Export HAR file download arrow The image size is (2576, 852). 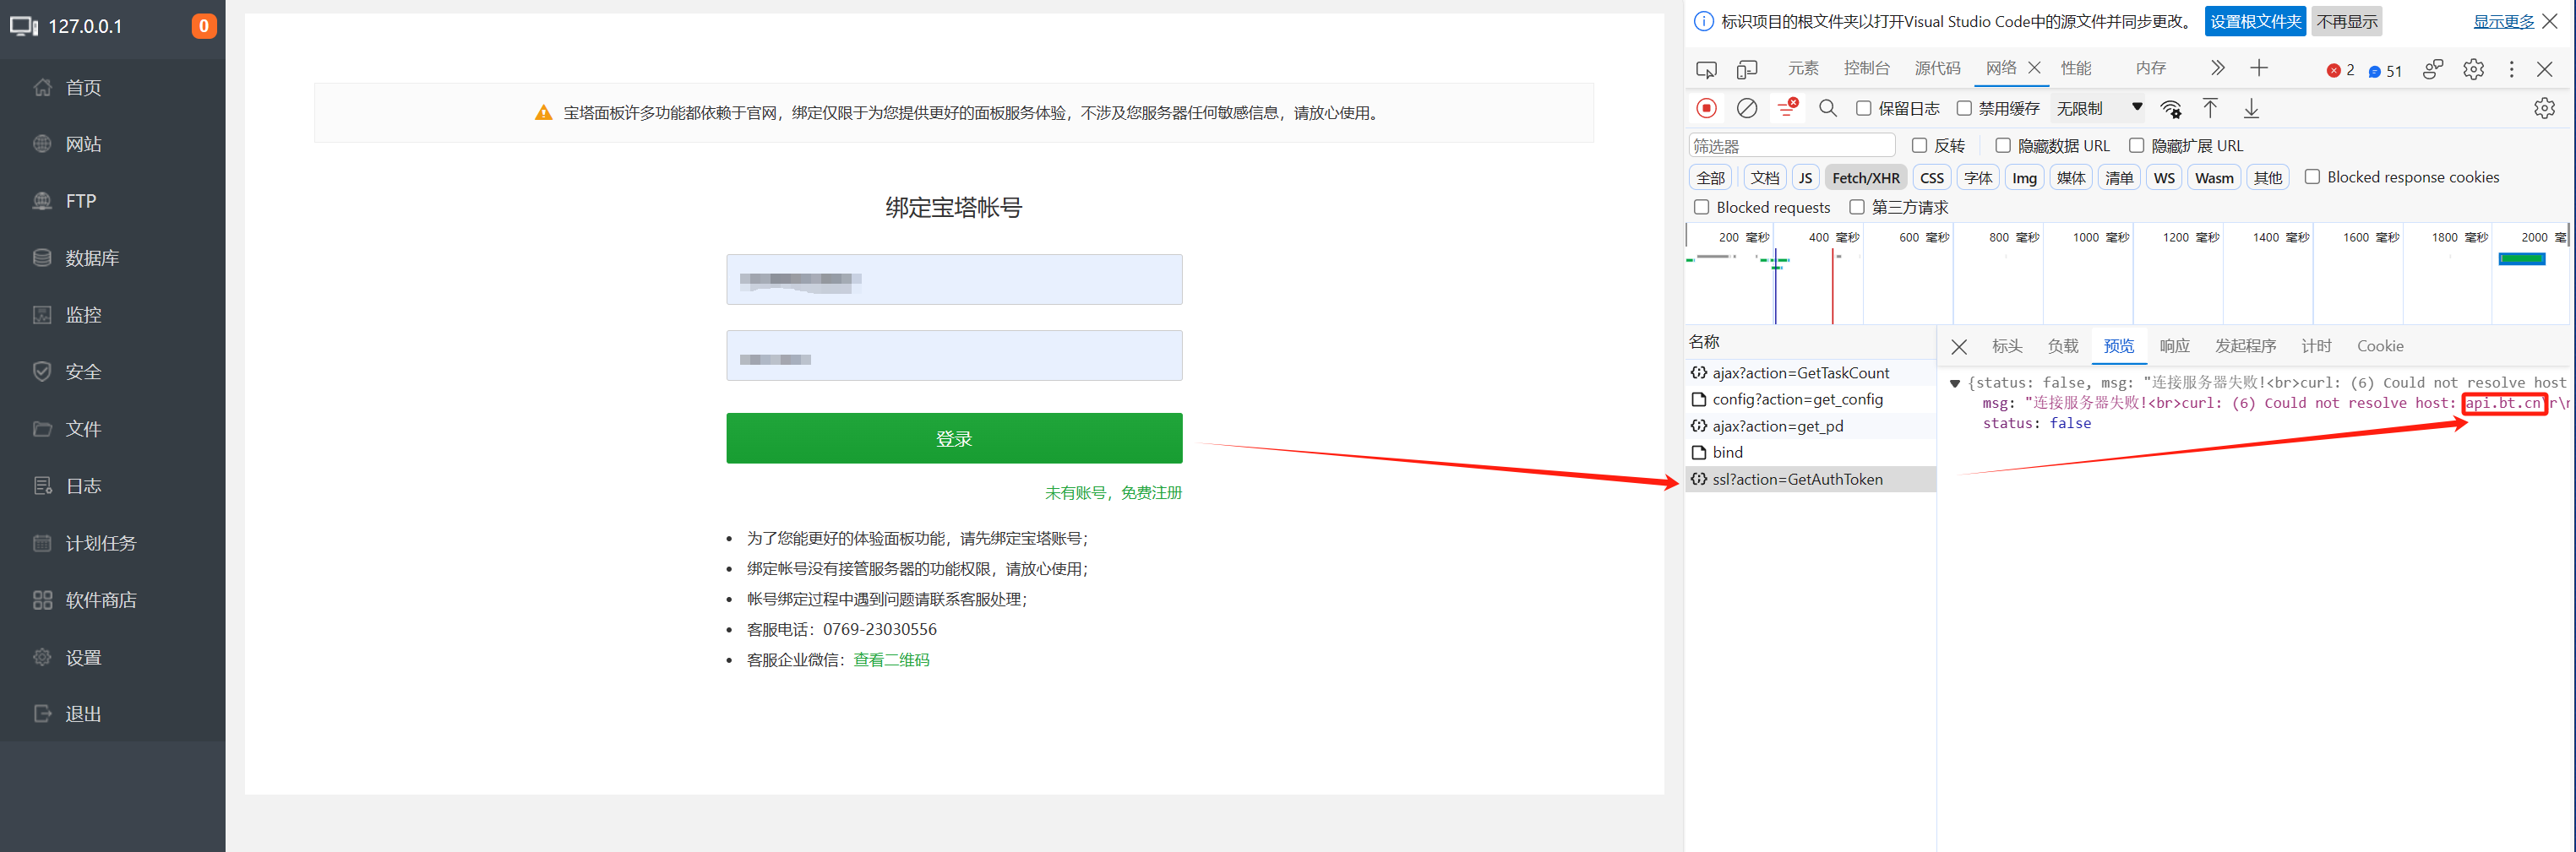point(2251,108)
